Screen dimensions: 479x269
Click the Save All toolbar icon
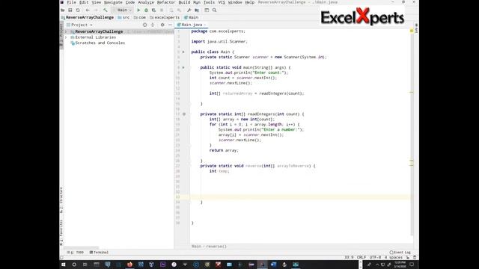70,10
